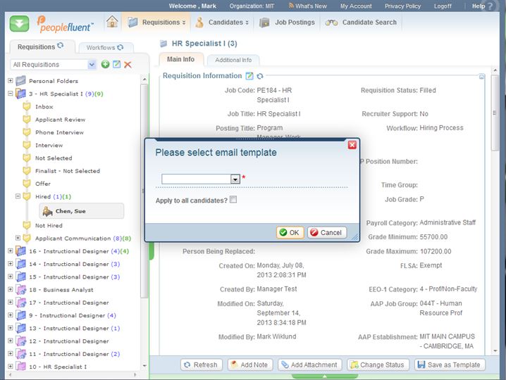The height and width of the screenshot is (380, 506).
Task: Open the Additional Info tab
Action: pyautogui.click(x=233, y=61)
